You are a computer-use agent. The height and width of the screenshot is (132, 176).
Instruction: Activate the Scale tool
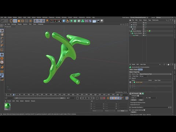coord(19,21)
